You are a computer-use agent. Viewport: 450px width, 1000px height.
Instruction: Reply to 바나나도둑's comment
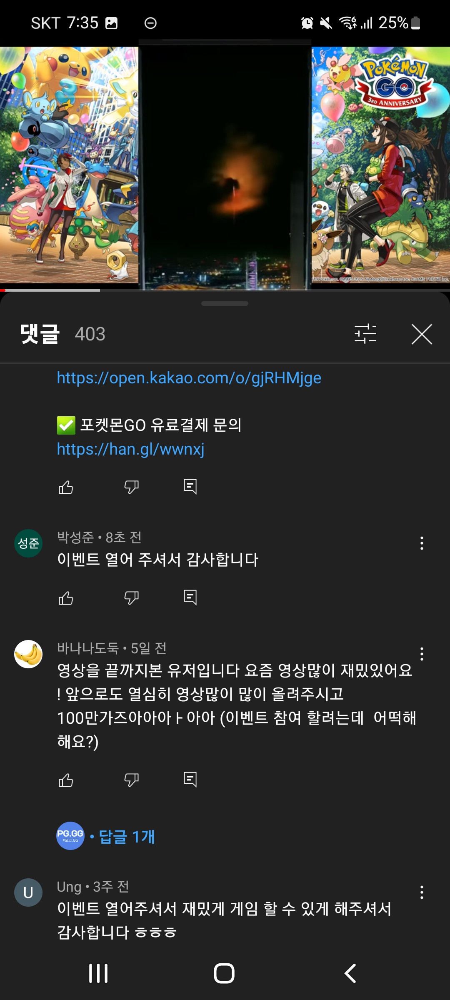pyautogui.click(x=190, y=780)
